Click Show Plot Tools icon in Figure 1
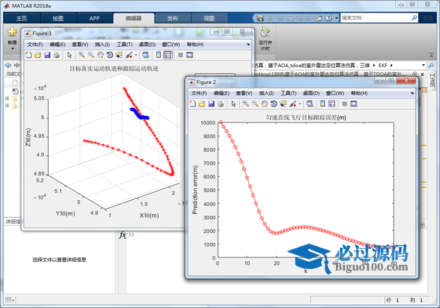 (190, 55)
